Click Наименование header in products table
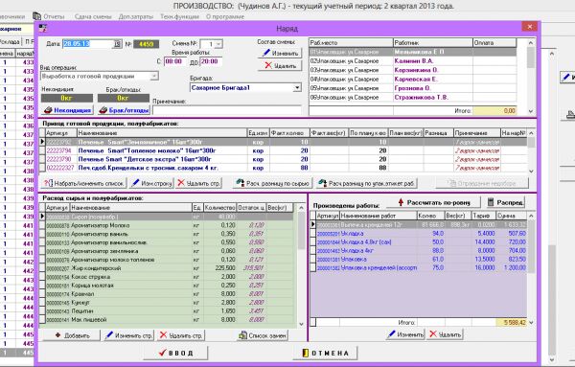The width and height of the screenshot is (575, 367). point(162,133)
